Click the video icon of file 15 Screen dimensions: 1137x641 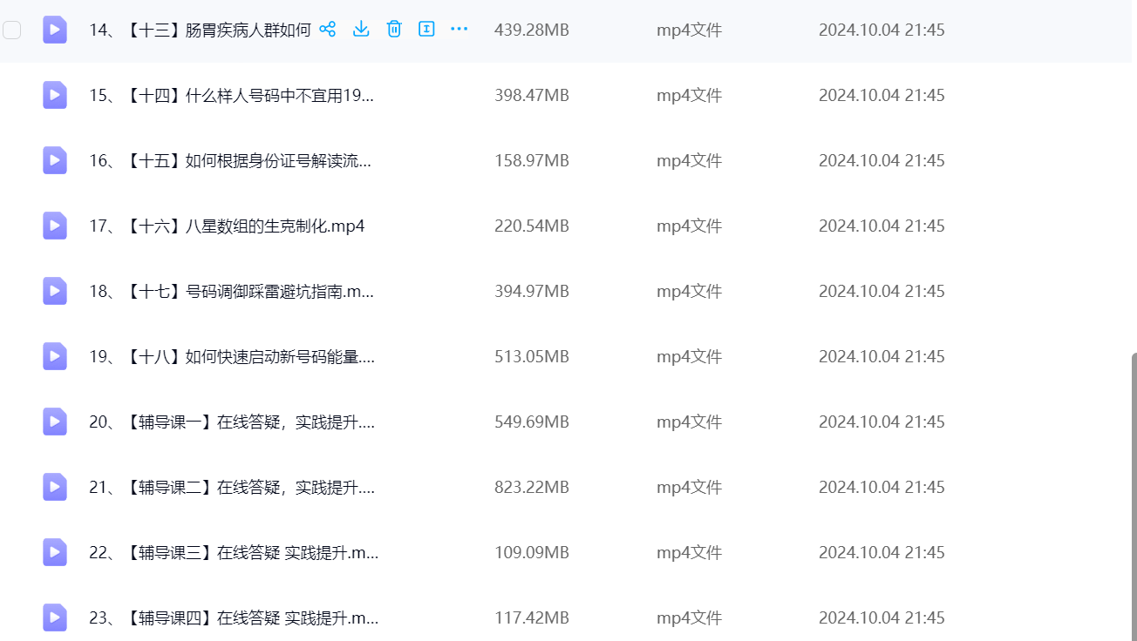[55, 95]
